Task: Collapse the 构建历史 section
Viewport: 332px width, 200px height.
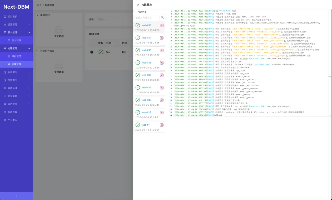Action: pyautogui.click(x=135, y=12)
